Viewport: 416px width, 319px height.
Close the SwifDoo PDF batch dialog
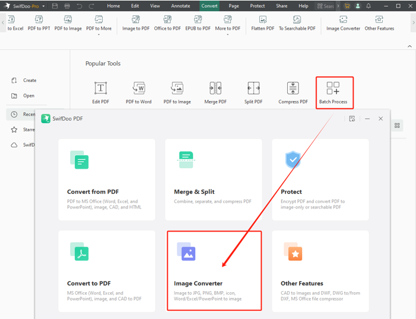click(381, 119)
